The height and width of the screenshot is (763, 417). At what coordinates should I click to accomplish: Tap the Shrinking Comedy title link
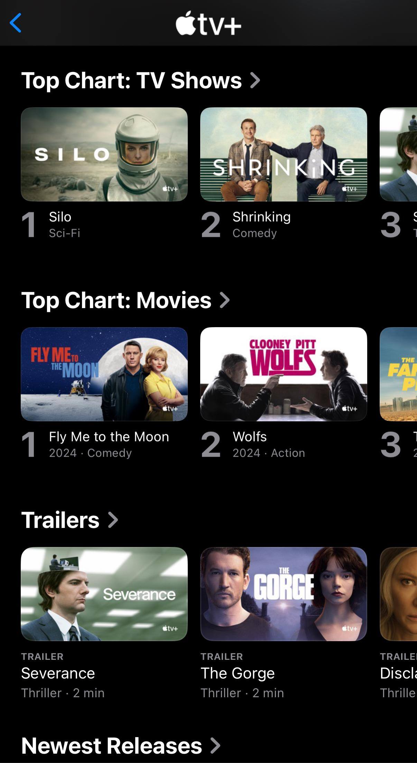[x=262, y=224]
